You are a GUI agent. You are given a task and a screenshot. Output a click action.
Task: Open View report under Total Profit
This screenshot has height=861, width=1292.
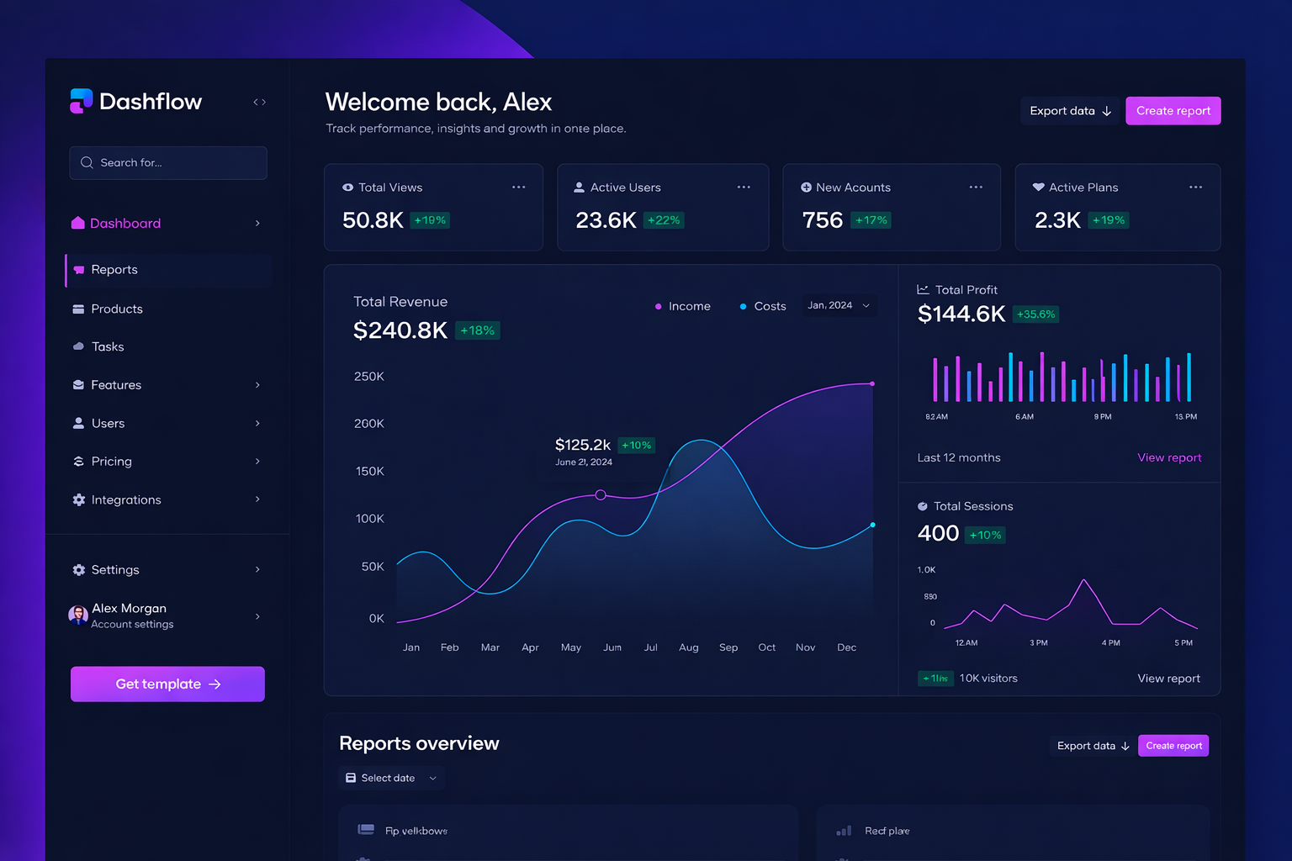pos(1169,457)
